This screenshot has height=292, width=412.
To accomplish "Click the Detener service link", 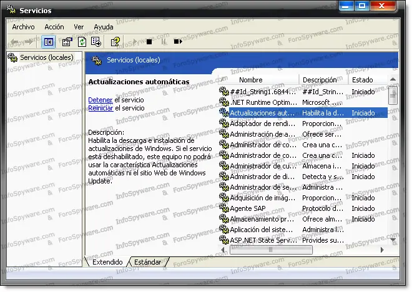I will [x=101, y=100].
